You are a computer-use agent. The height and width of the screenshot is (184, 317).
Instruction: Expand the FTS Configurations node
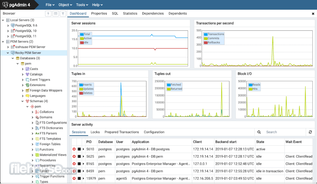33,123
